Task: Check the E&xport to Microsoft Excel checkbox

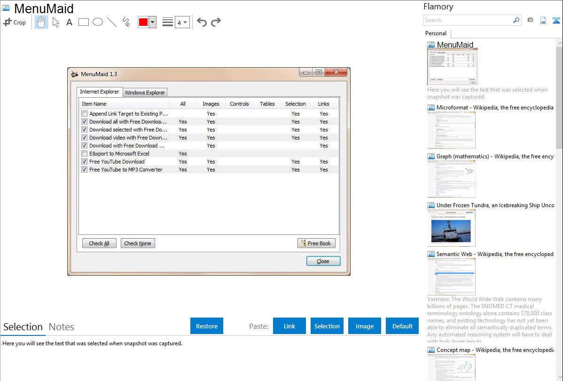Action: (x=85, y=153)
